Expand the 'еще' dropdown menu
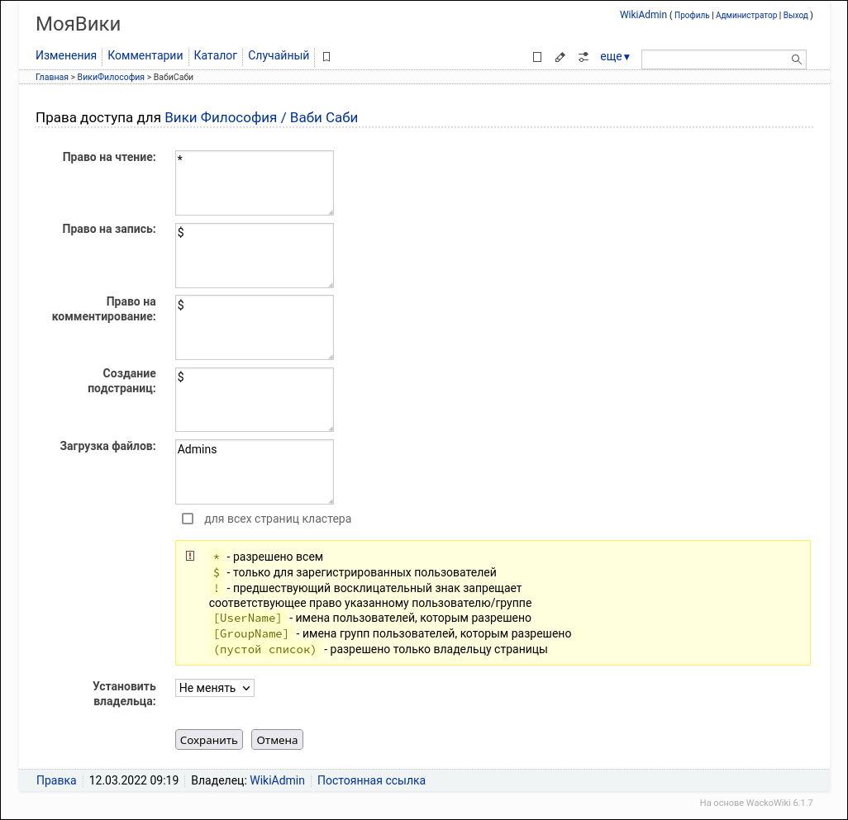The height and width of the screenshot is (820, 848). tap(614, 57)
